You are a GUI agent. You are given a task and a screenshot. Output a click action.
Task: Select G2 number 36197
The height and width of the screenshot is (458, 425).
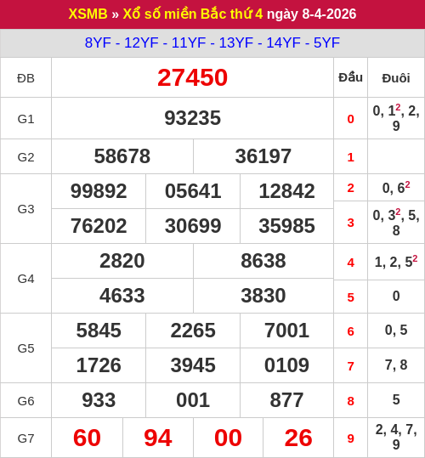tap(263, 156)
